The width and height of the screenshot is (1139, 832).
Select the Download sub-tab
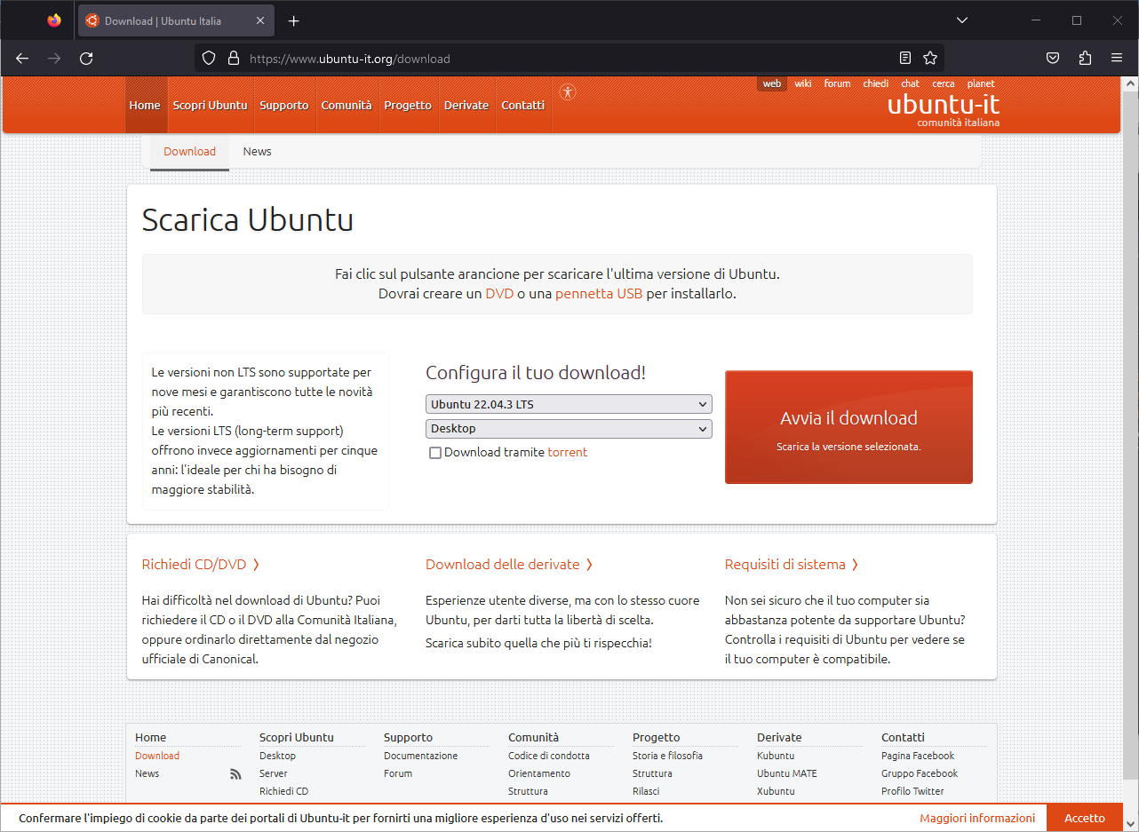189,152
